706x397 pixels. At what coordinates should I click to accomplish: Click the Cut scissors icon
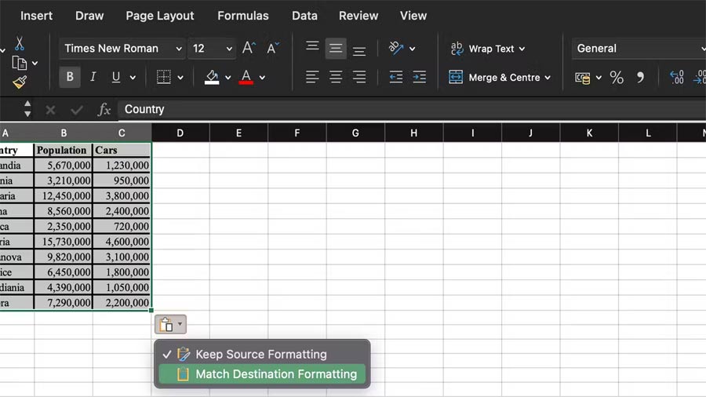pos(19,44)
